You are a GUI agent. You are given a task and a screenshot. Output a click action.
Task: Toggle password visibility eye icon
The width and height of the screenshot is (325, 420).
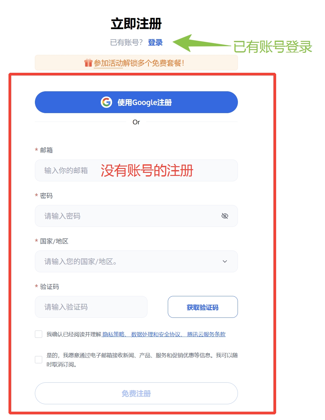click(225, 216)
